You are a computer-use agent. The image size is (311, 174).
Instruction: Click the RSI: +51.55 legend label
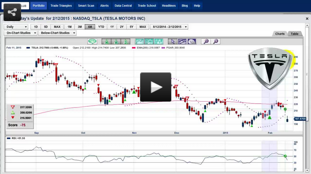click(x=18, y=138)
